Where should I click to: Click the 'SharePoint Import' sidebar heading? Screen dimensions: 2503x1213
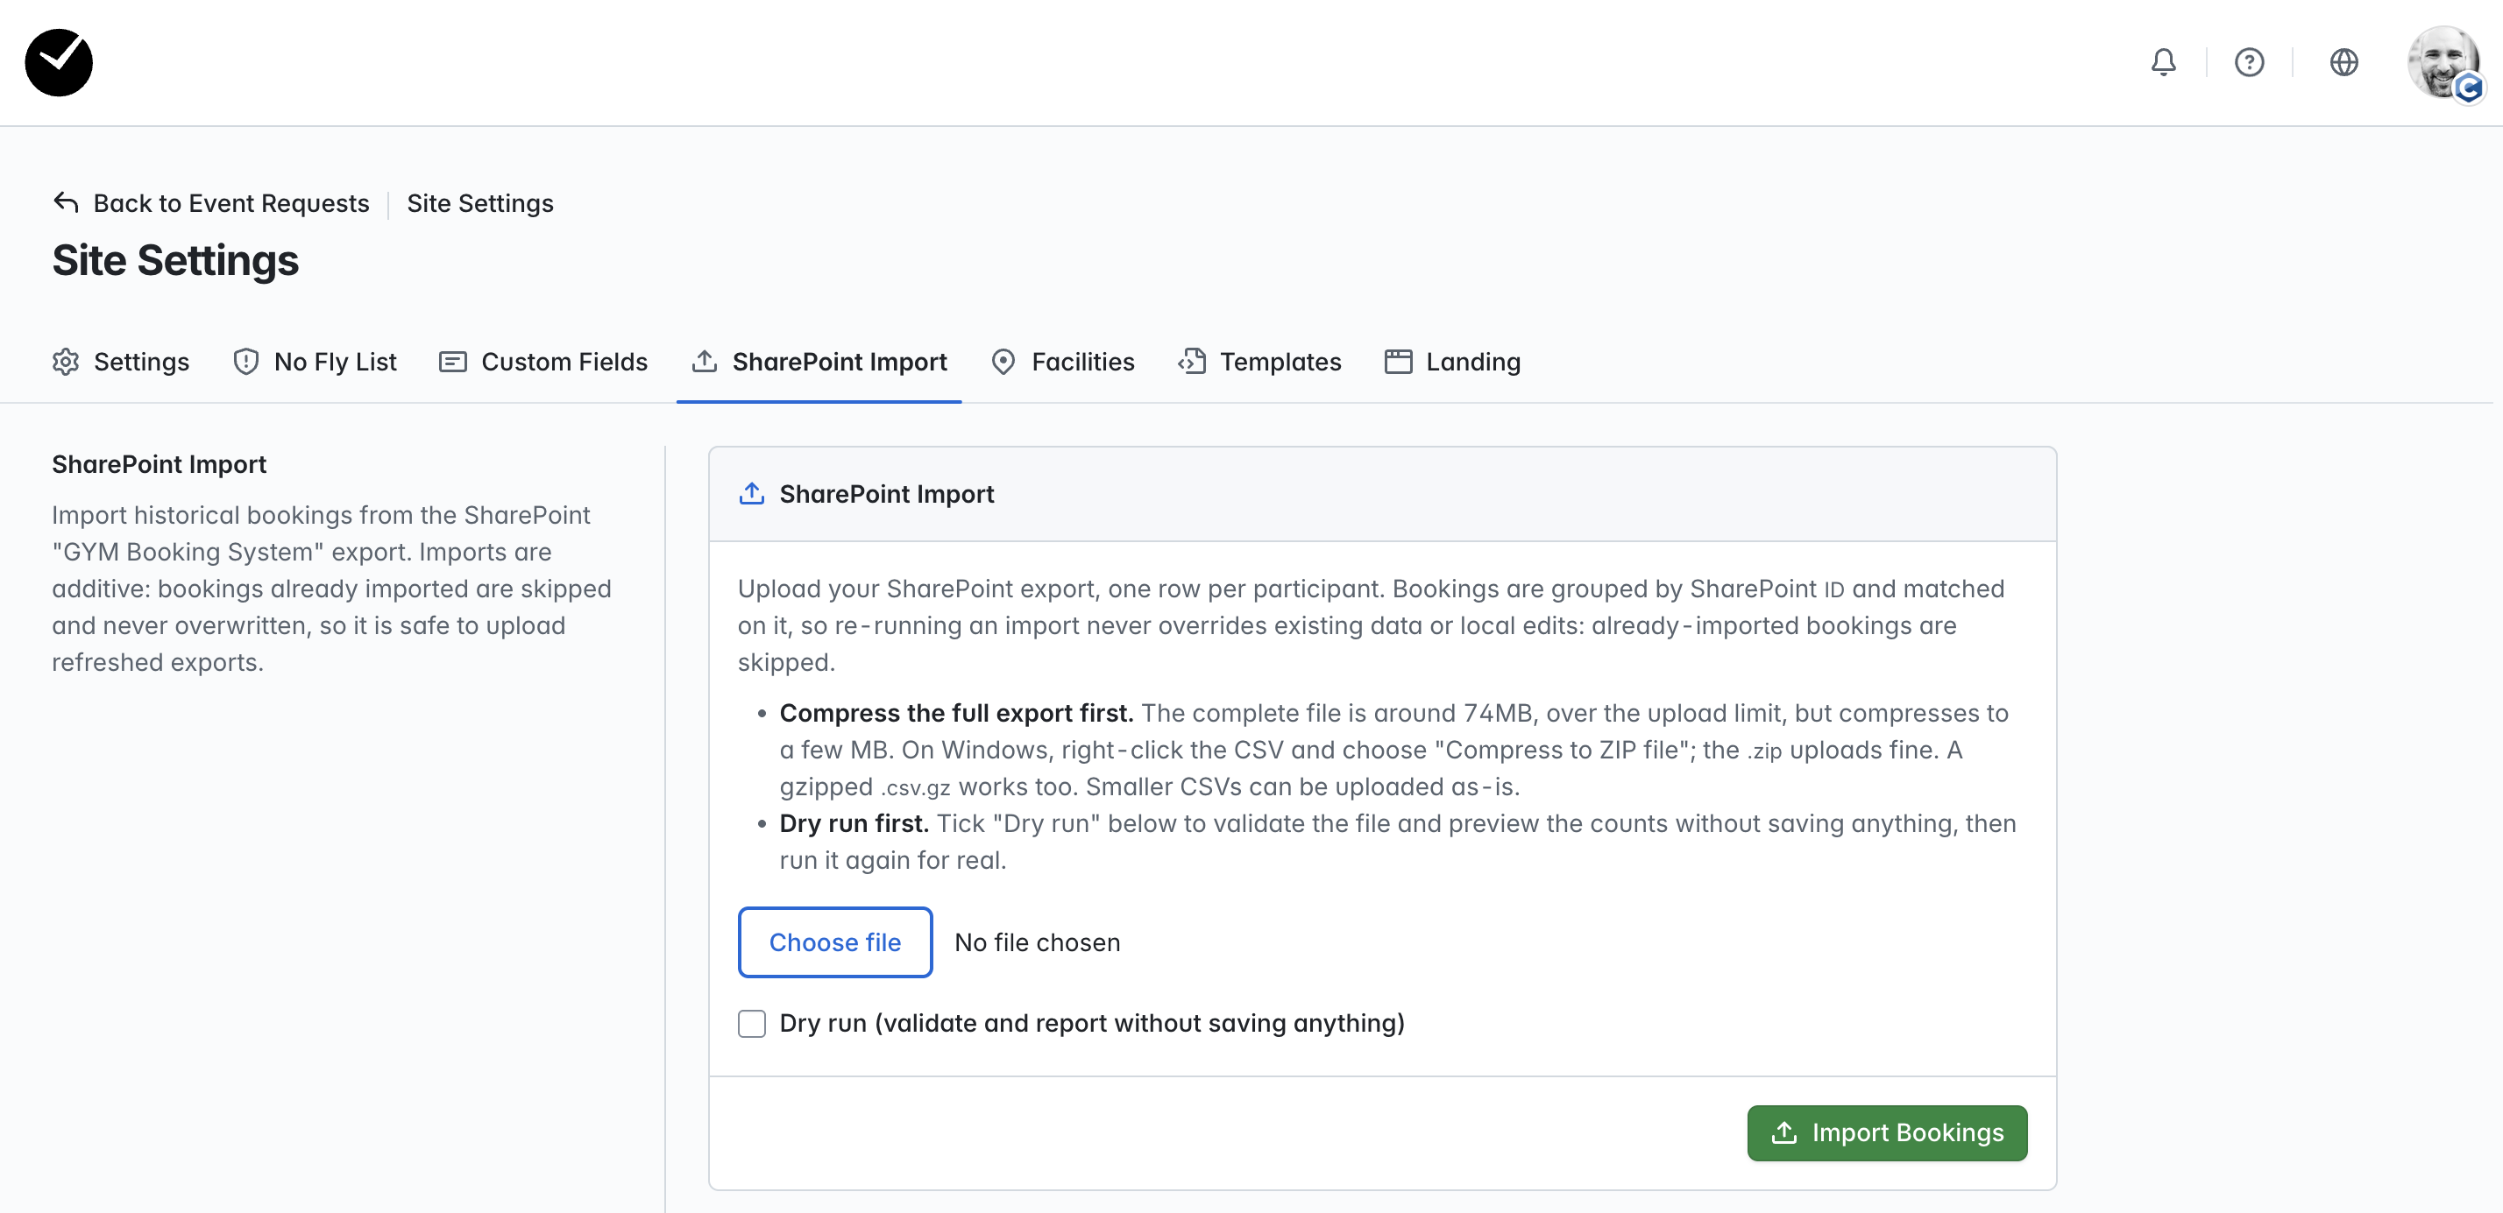[x=159, y=464]
